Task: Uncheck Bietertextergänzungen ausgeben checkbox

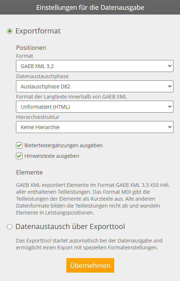Action: pyautogui.click(x=19, y=145)
